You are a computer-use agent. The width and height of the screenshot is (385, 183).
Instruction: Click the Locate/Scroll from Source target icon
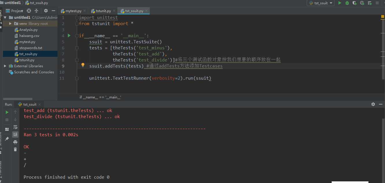(x=29, y=11)
